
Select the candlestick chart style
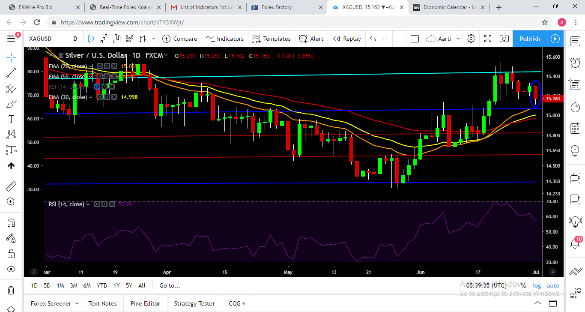(x=91, y=39)
